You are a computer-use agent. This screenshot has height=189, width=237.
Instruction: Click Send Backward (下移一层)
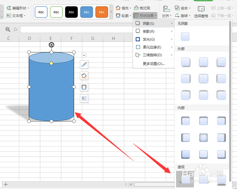(222, 16)
